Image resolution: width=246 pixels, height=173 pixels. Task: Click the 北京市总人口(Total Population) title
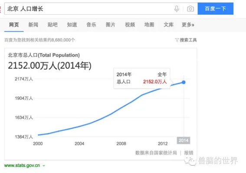tap(44, 55)
